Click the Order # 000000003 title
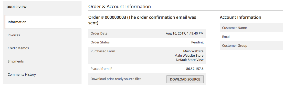Viewport: 283px width, 95px height. tap(142, 20)
